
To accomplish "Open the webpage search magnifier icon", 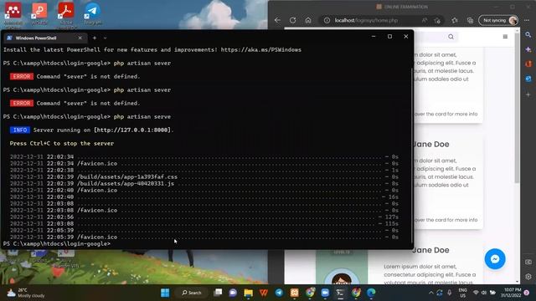I will pos(451,37).
